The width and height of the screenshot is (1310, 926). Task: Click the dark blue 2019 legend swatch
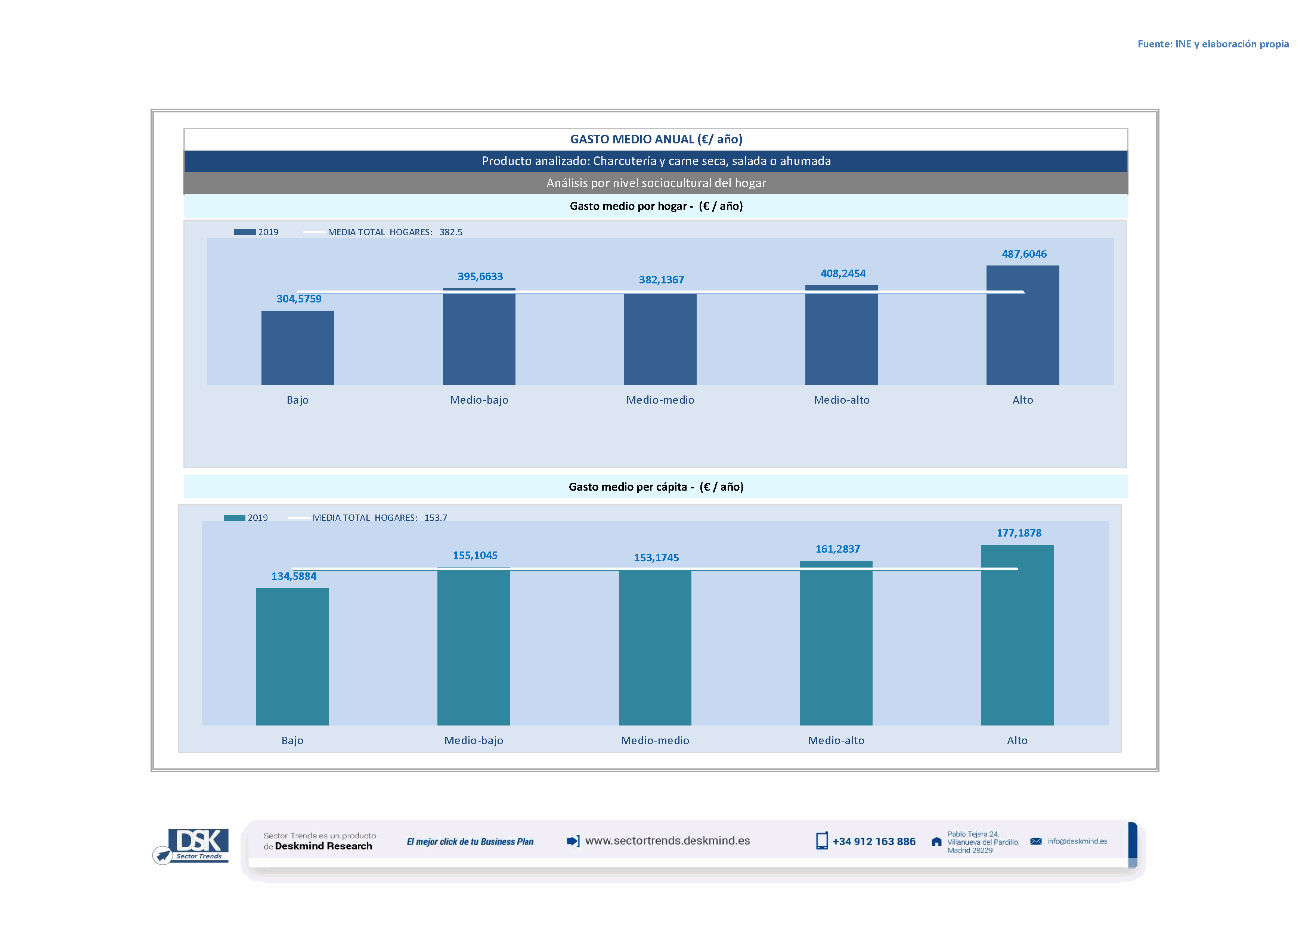(245, 232)
